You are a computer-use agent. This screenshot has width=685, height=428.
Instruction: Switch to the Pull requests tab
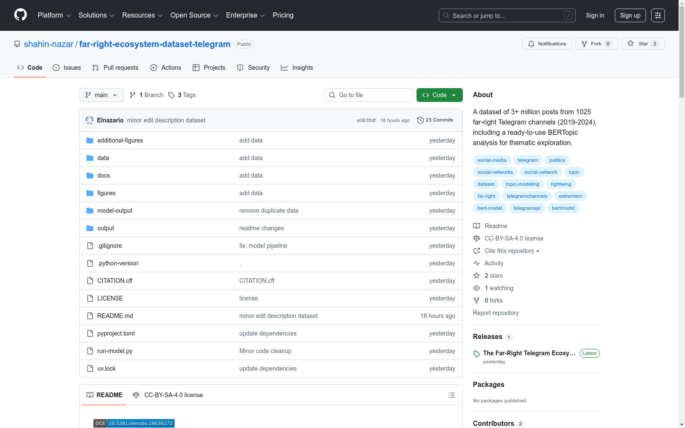pos(115,68)
